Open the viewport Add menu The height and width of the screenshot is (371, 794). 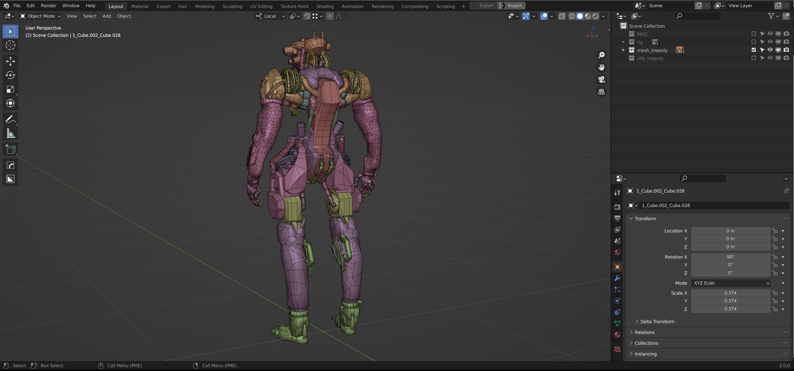pyautogui.click(x=107, y=16)
